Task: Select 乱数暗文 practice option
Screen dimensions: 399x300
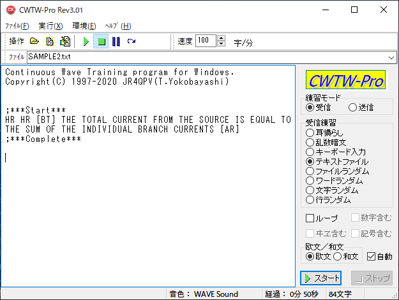Action: [x=326, y=142]
